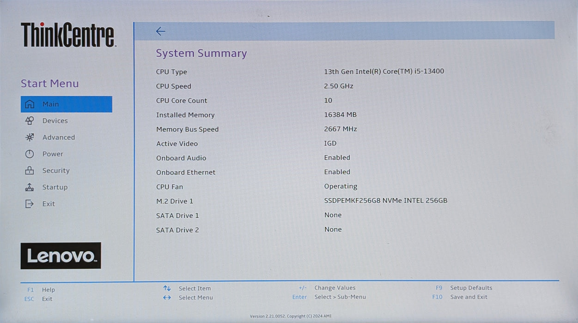Click SATA Drive 2's None value
This screenshot has height=323, width=578.
[x=333, y=229]
